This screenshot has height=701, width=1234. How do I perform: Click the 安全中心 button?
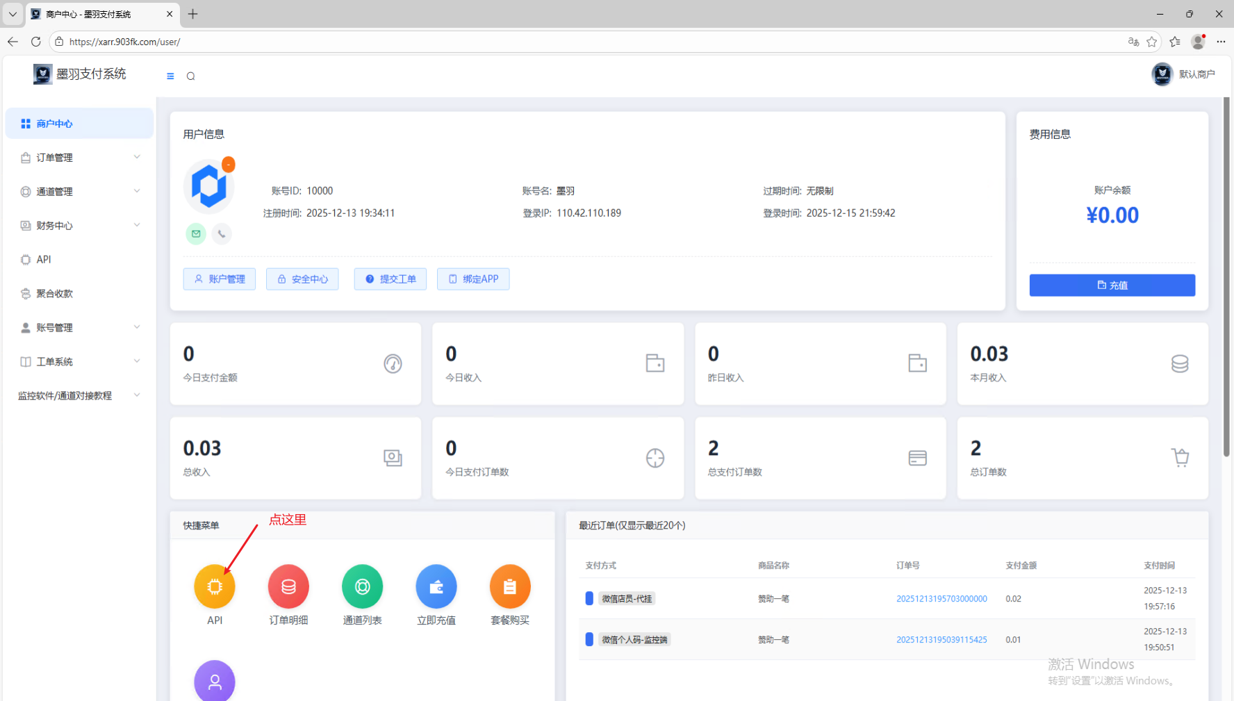pos(302,279)
